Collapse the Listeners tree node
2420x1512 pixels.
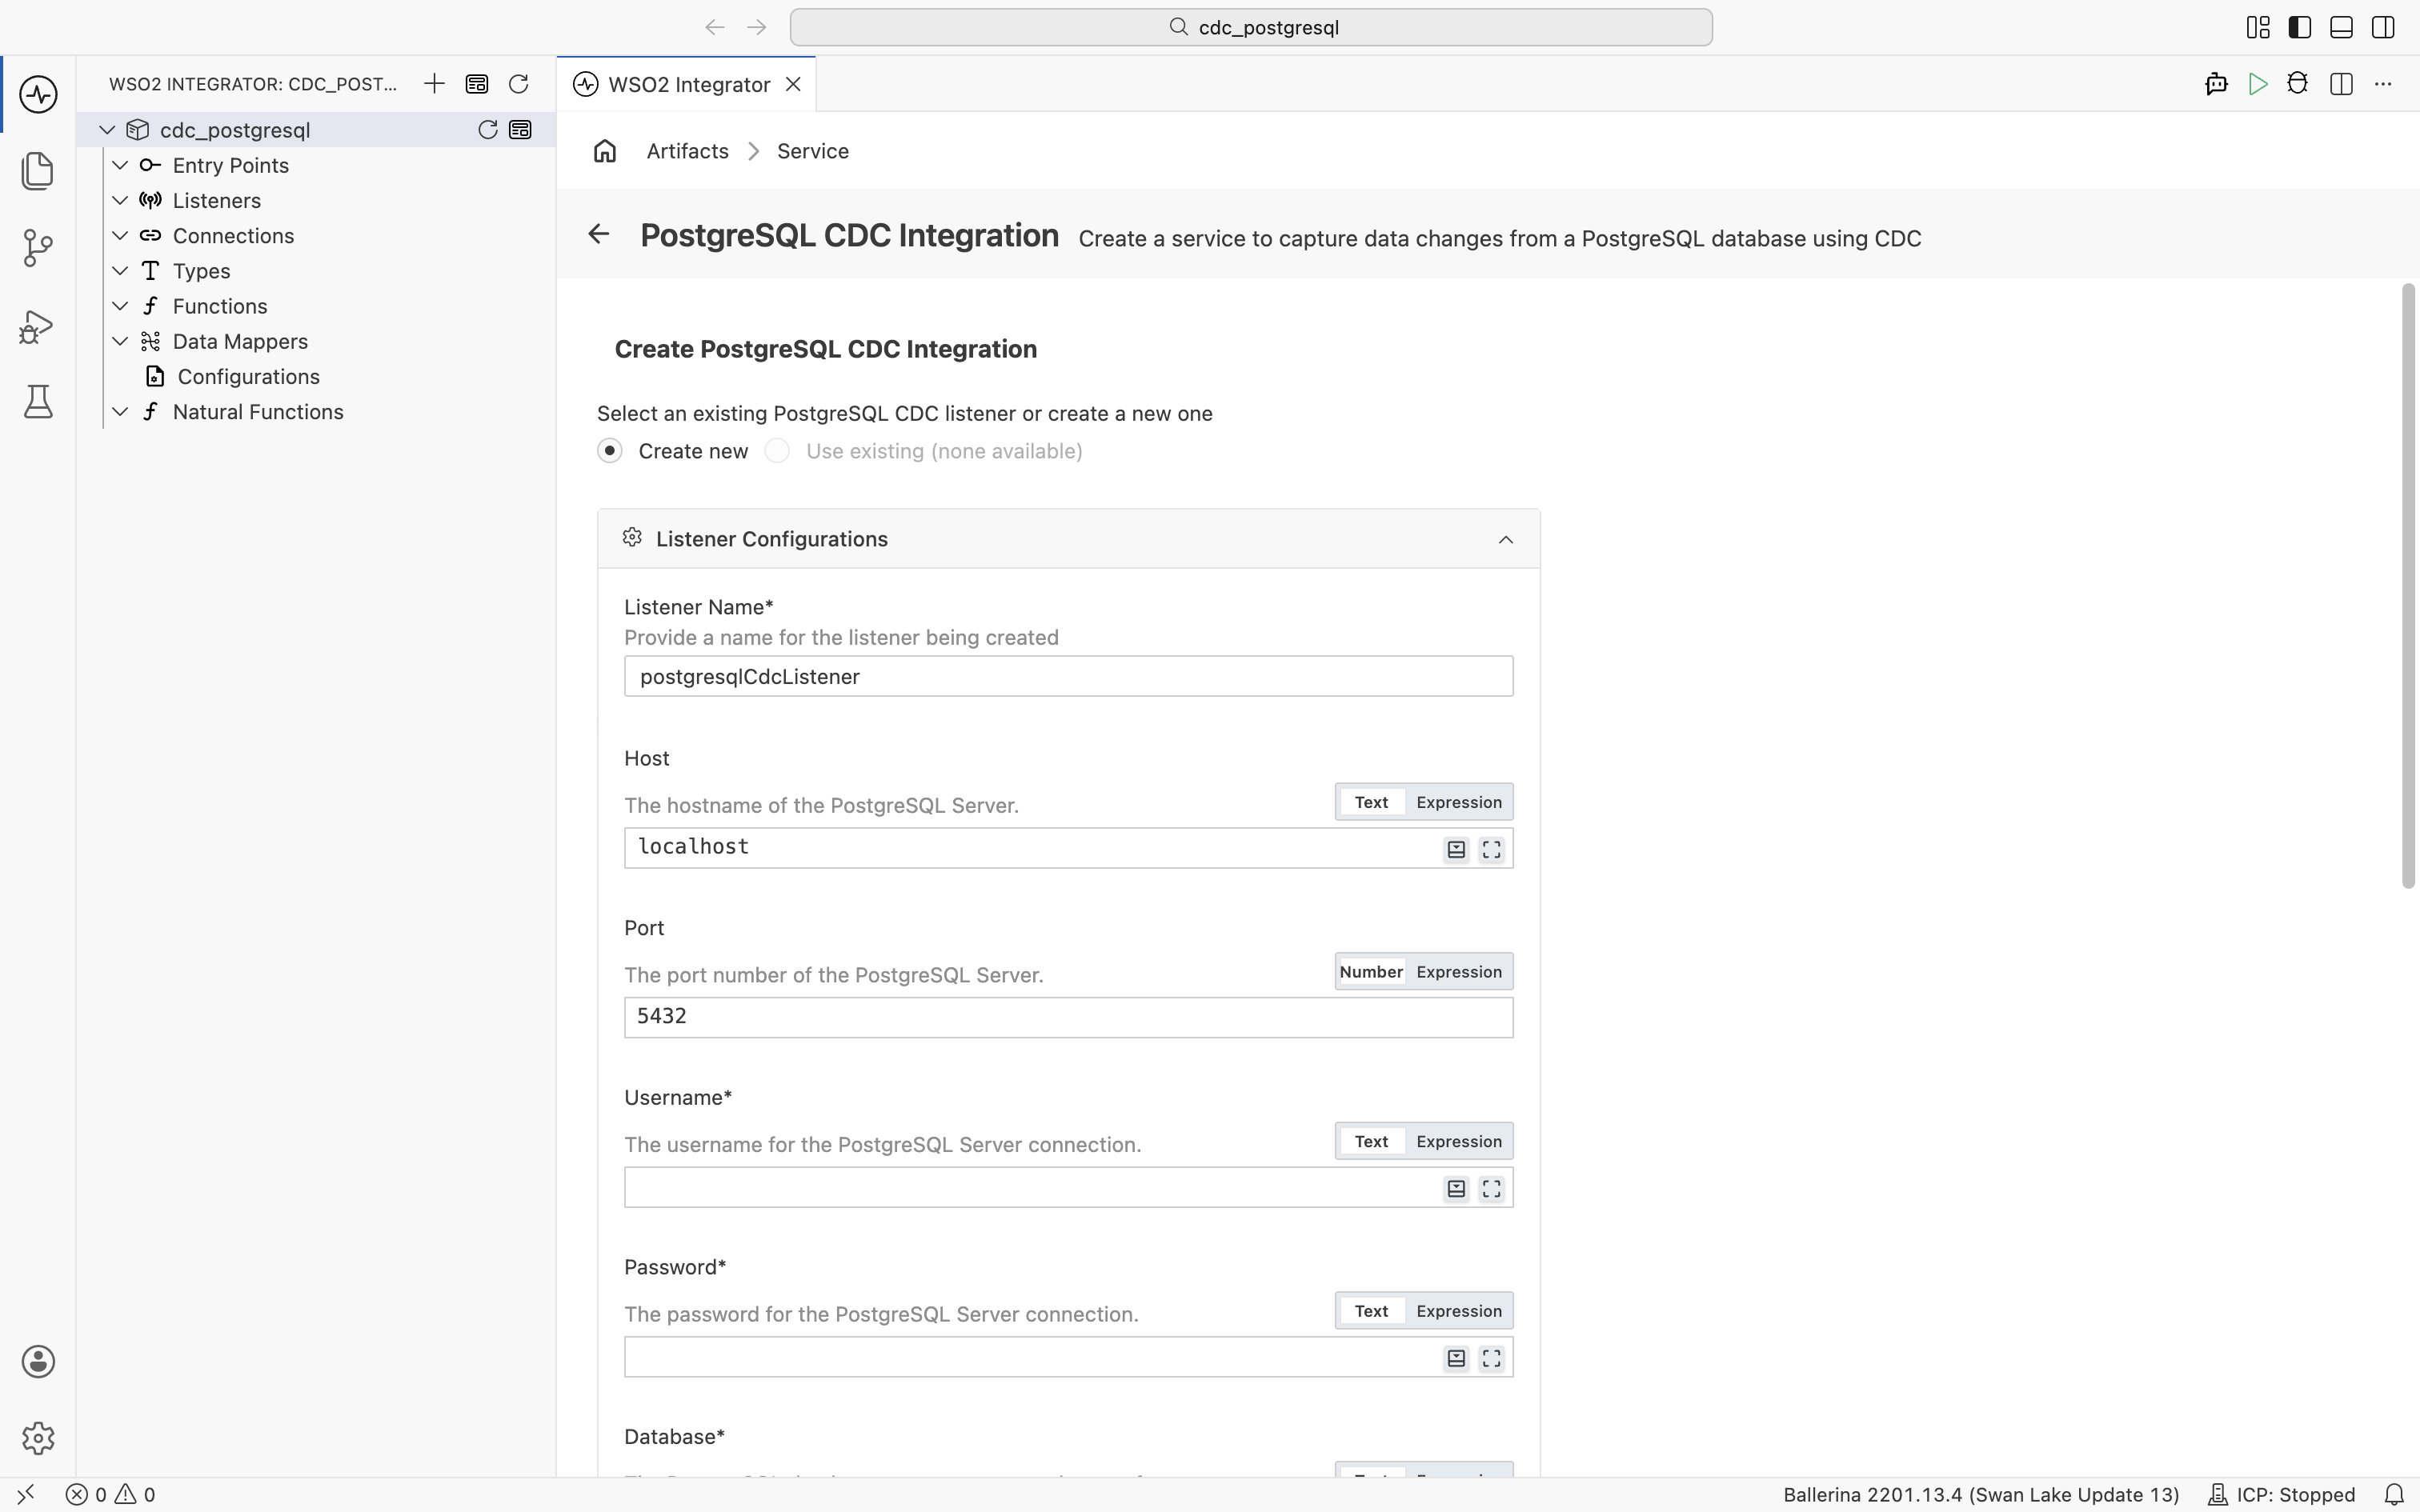[x=120, y=200]
